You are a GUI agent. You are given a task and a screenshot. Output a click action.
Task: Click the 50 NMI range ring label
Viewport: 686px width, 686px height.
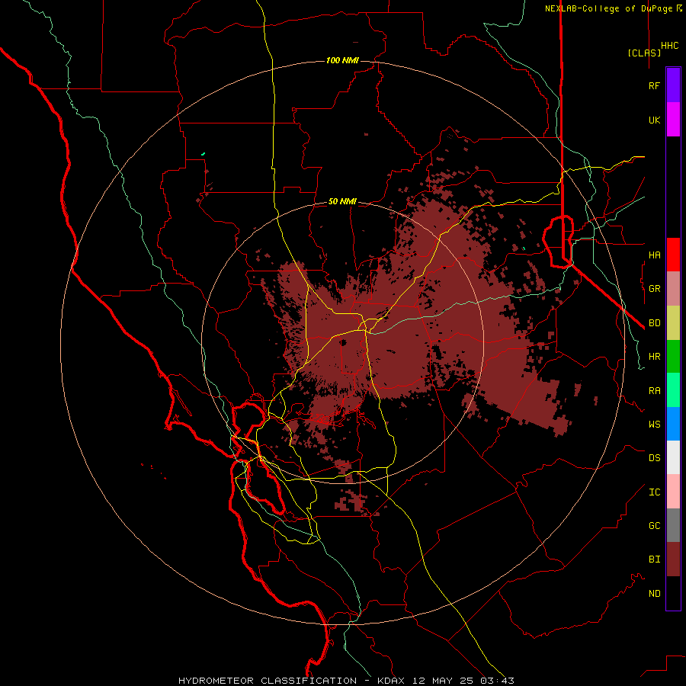[x=342, y=202]
